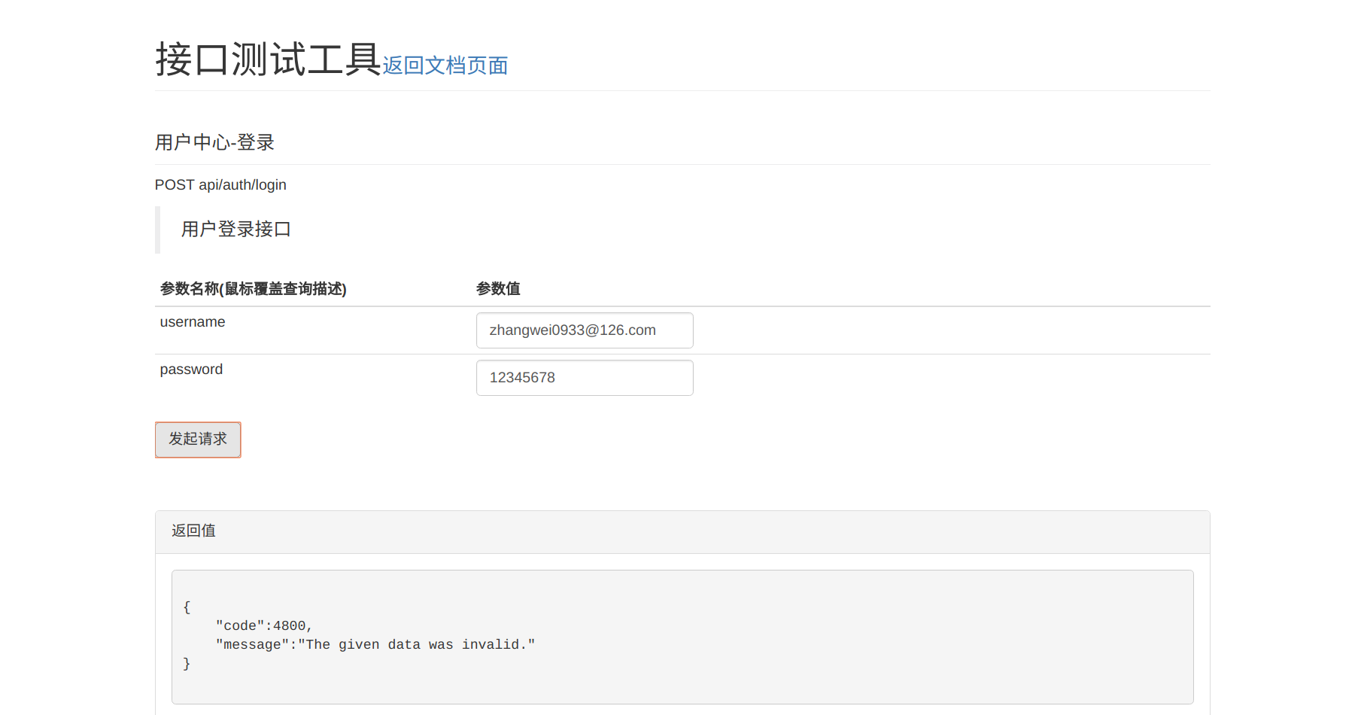Click the email text zhangwei0933@126.com
The width and height of the screenshot is (1355, 715).
[x=573, y=330]
